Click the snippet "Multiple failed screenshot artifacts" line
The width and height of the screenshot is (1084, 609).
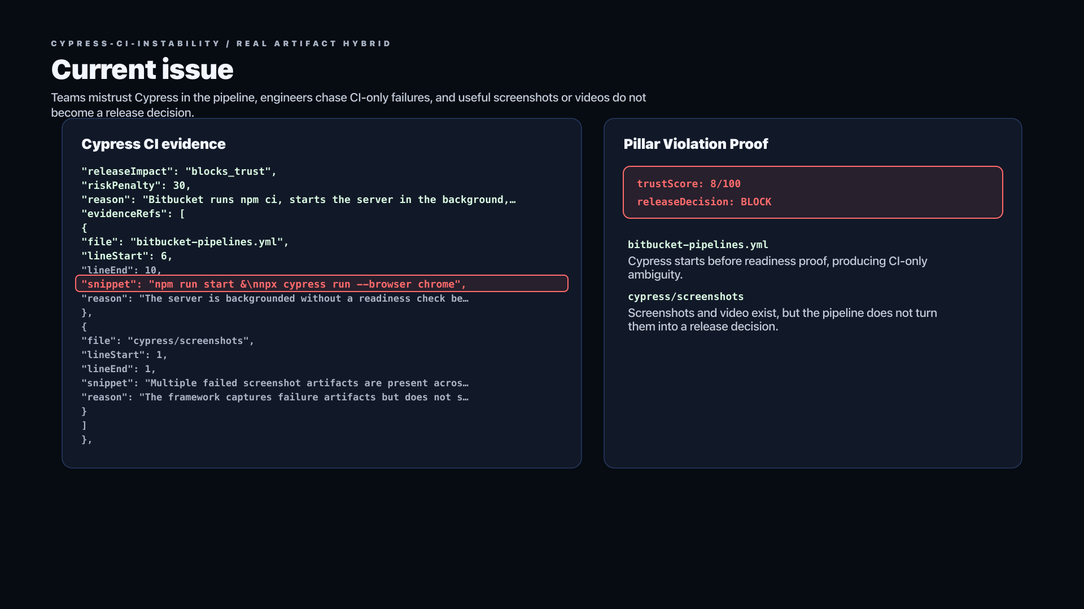click(275, 383)
